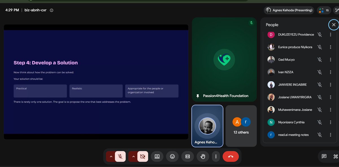Click read.ai meeting notes blue avatar
The height and width of the screenshot is (167, 339).
271,135
